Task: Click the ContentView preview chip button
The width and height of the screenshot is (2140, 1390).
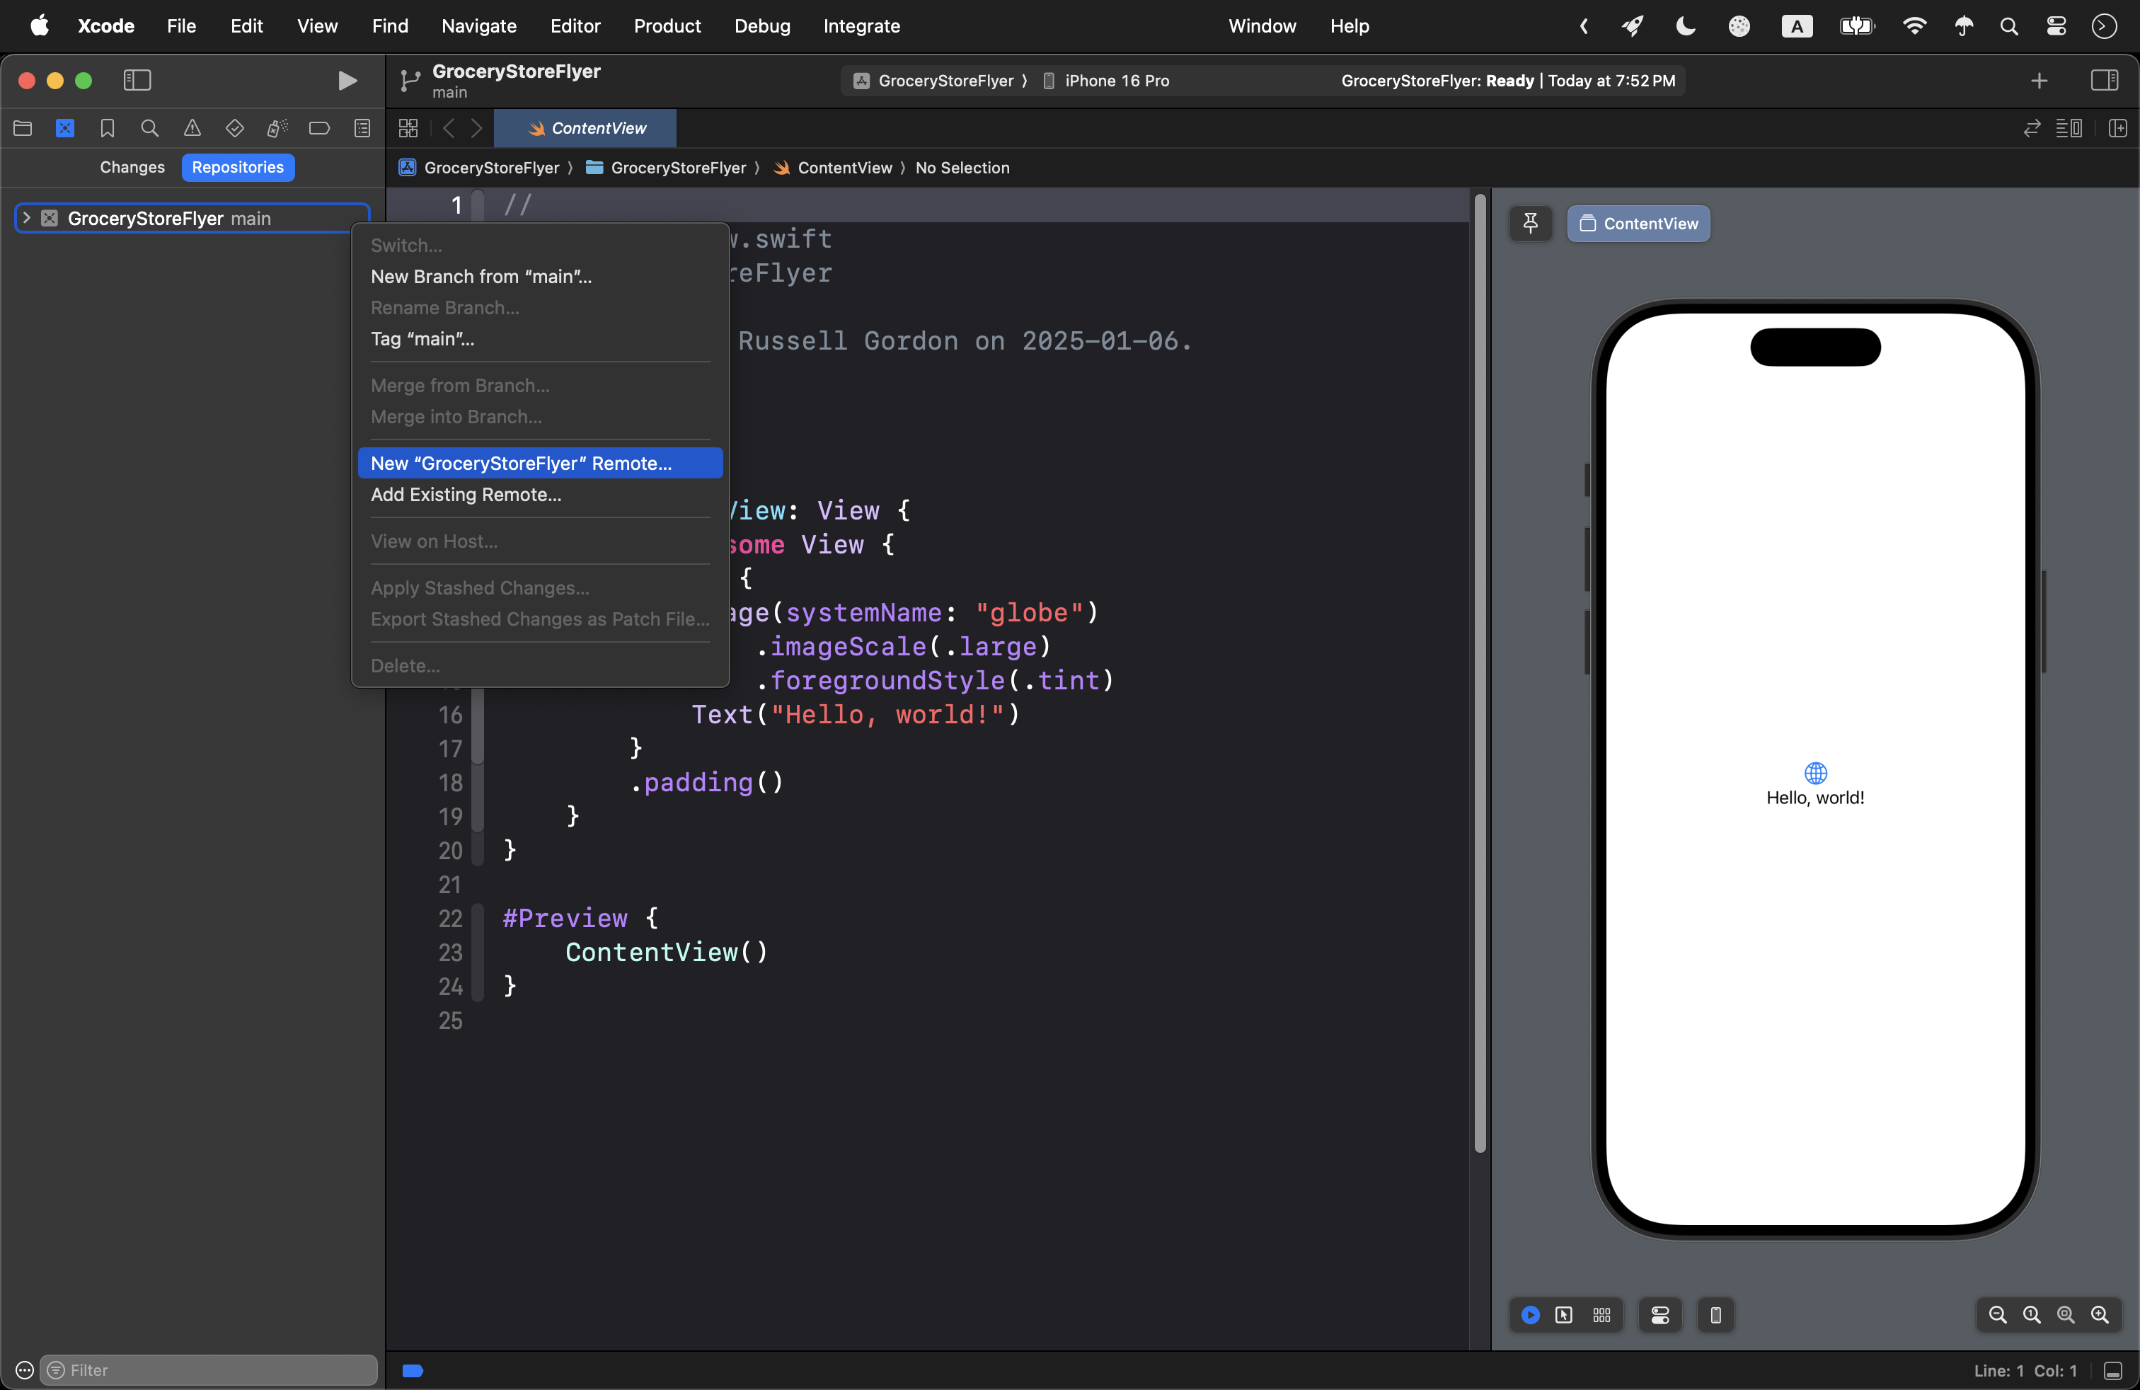Action: click(1638, 223)
